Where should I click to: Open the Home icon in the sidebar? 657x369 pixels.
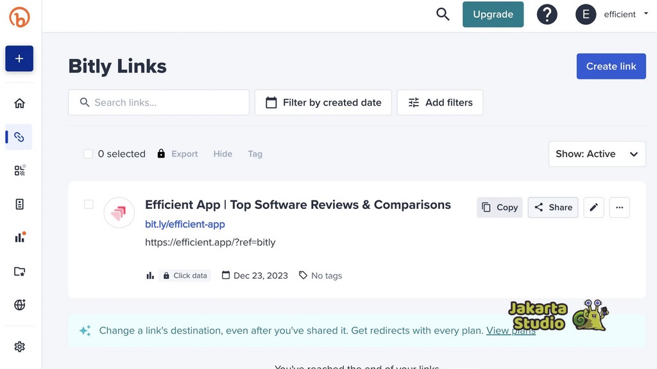tap(19, 103)
